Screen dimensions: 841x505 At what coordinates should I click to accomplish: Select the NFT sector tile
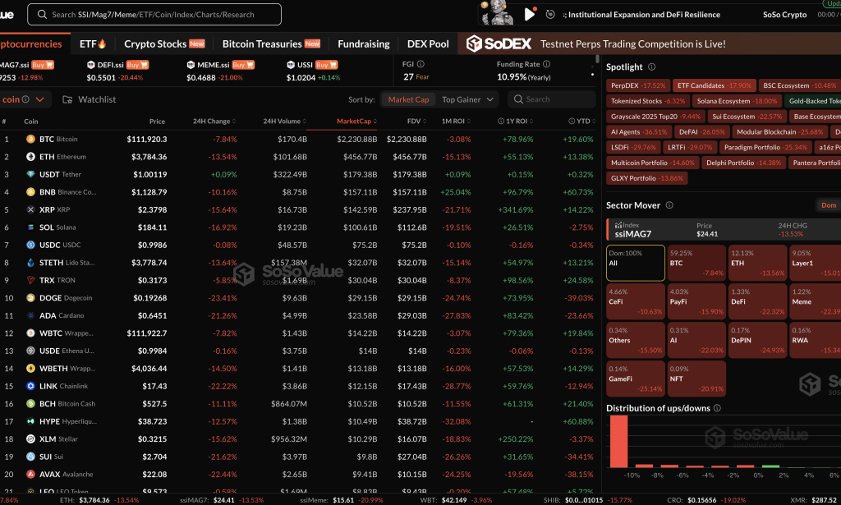pyautogui.click(x=696, y=379)
